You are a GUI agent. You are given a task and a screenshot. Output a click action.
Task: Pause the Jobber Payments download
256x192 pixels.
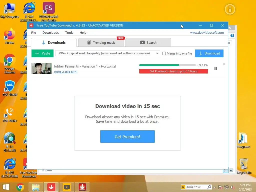click(216, 68)
